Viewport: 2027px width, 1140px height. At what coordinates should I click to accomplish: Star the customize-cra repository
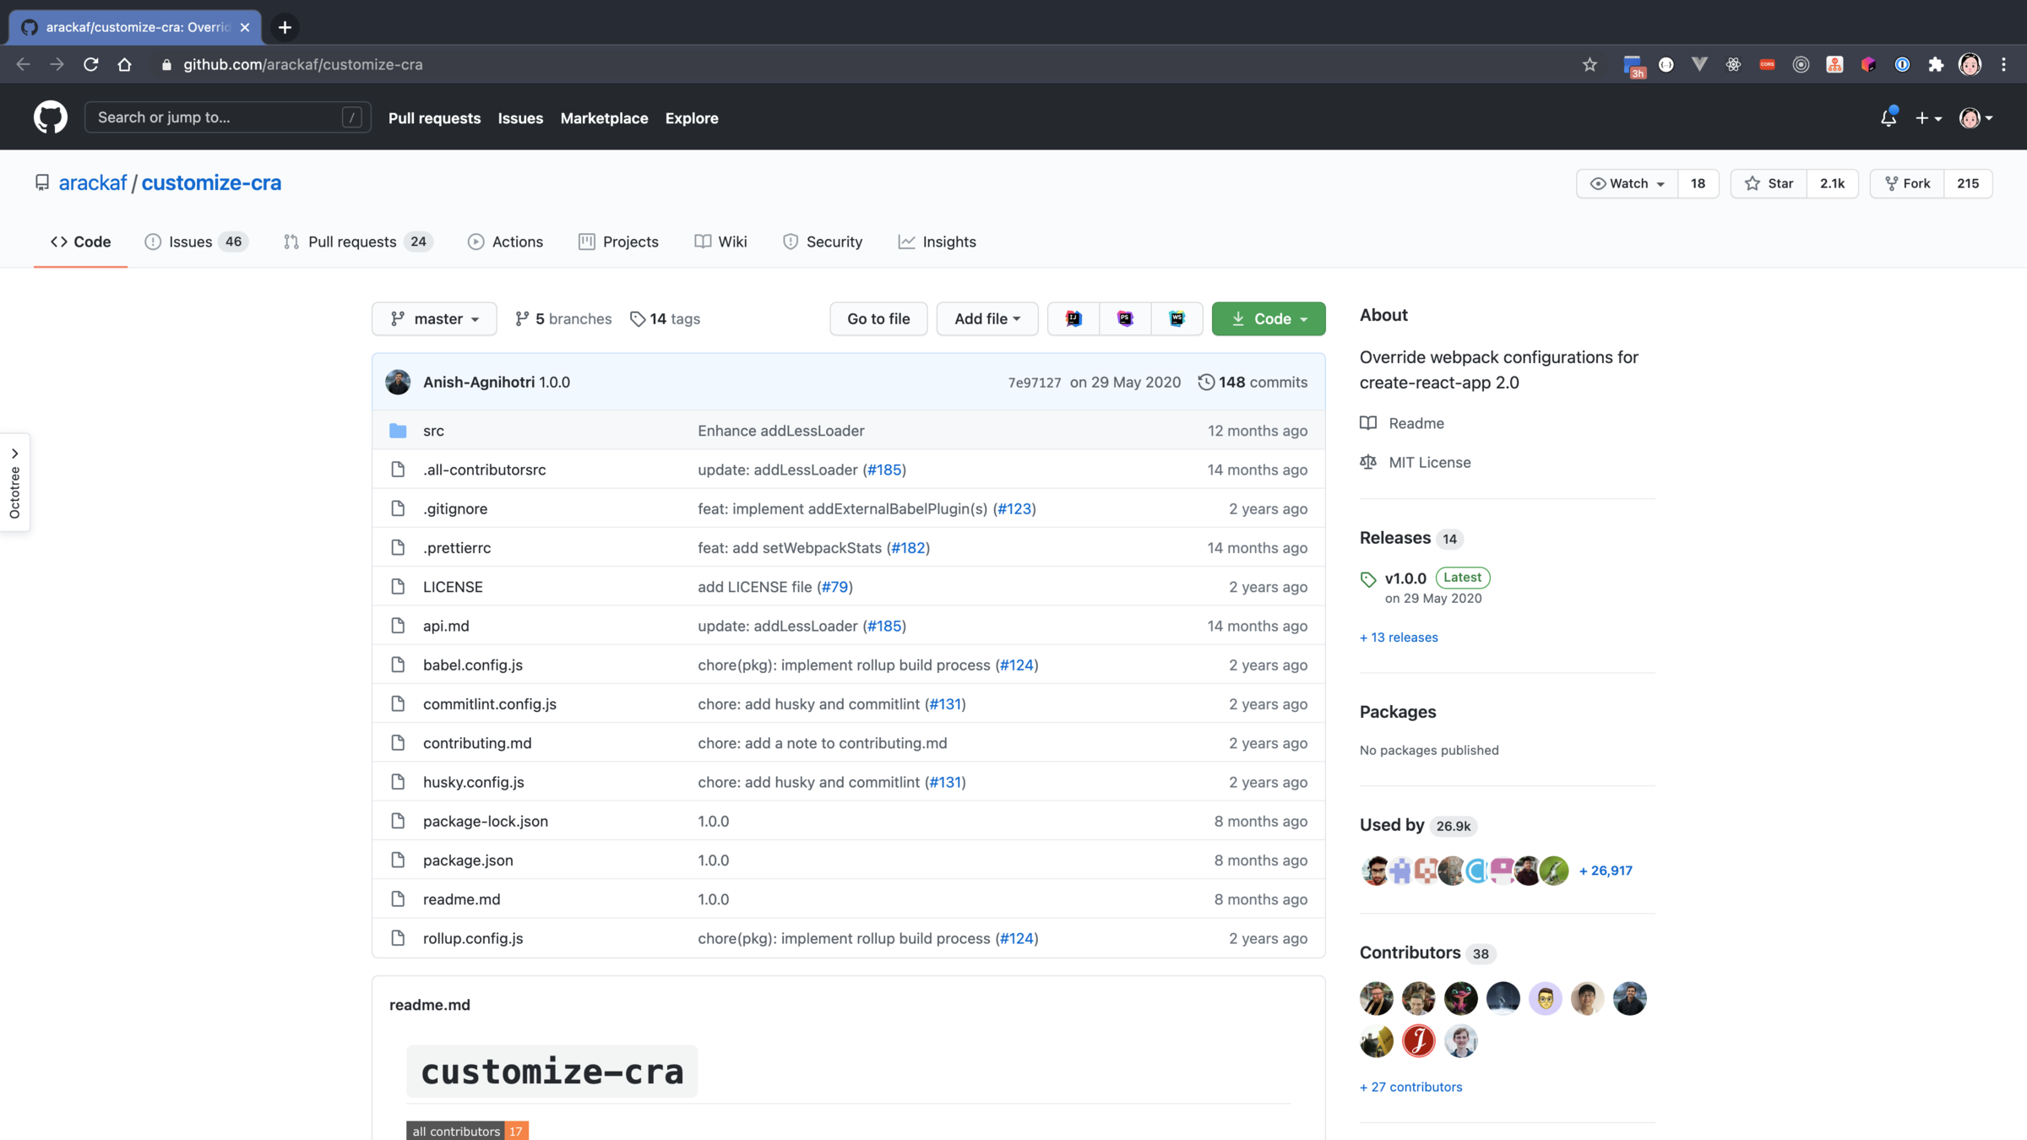click(1769, 183)
